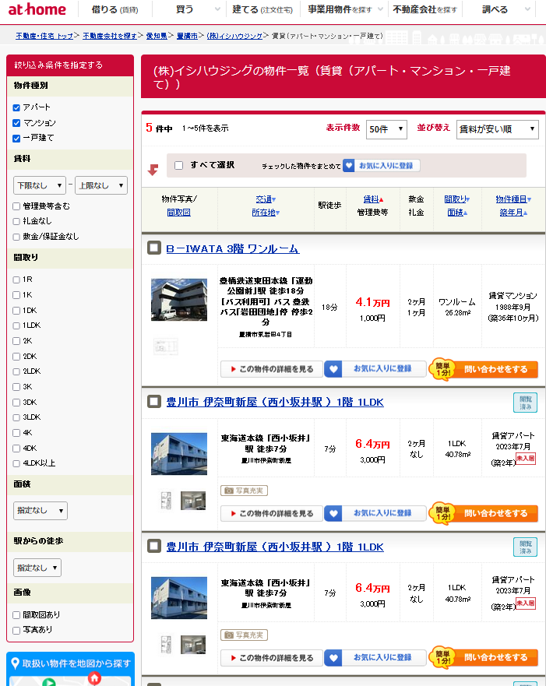
Task: Click map pin icon in 地図から探す banner
Action: 16,663
